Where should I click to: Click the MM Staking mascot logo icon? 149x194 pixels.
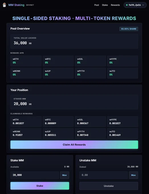click(4, 5)
